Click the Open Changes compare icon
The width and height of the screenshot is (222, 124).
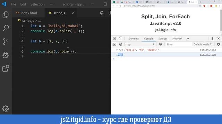(102, 13)
